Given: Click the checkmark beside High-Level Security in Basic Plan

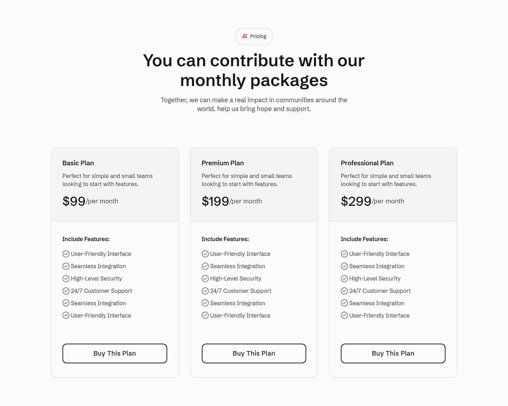Looking at the screenshot, I should pos(66,278).
